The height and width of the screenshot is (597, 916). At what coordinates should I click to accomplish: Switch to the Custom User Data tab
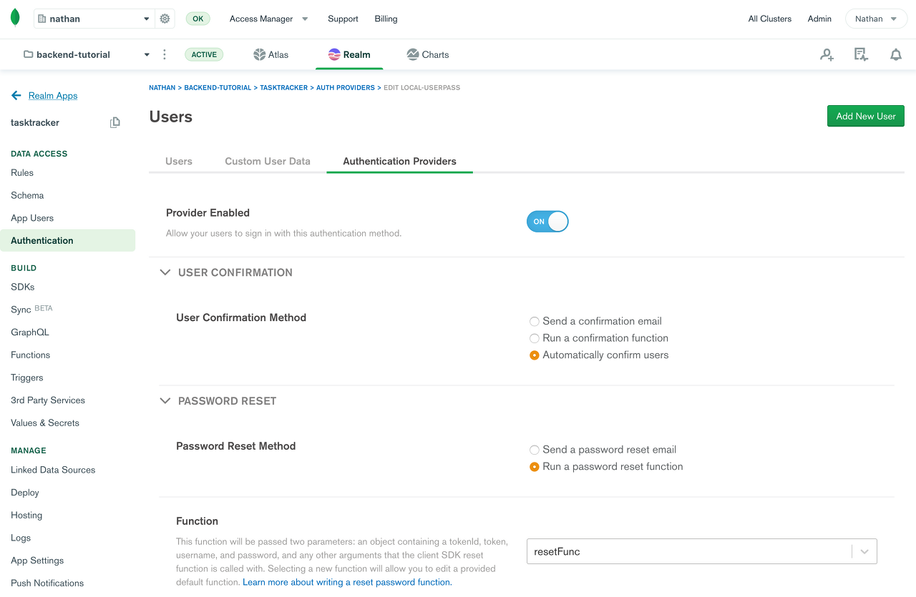coord(268,161)
